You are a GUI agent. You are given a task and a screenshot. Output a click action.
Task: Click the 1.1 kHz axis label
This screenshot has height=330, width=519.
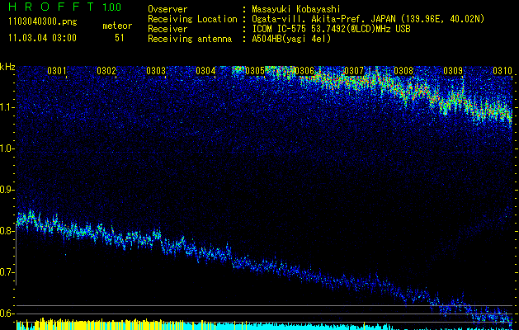(8, 107)
